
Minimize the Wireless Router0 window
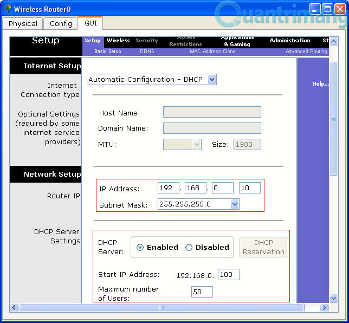tap(314, 9)
